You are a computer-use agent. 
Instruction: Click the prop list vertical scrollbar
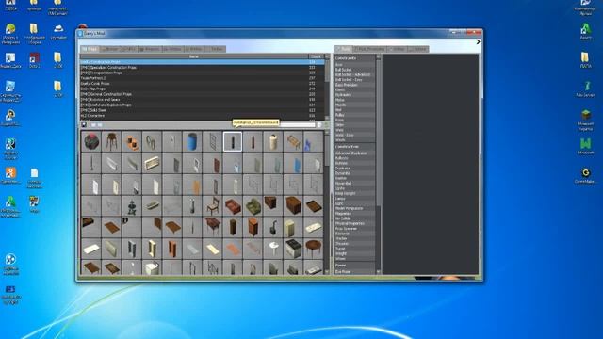327,88
